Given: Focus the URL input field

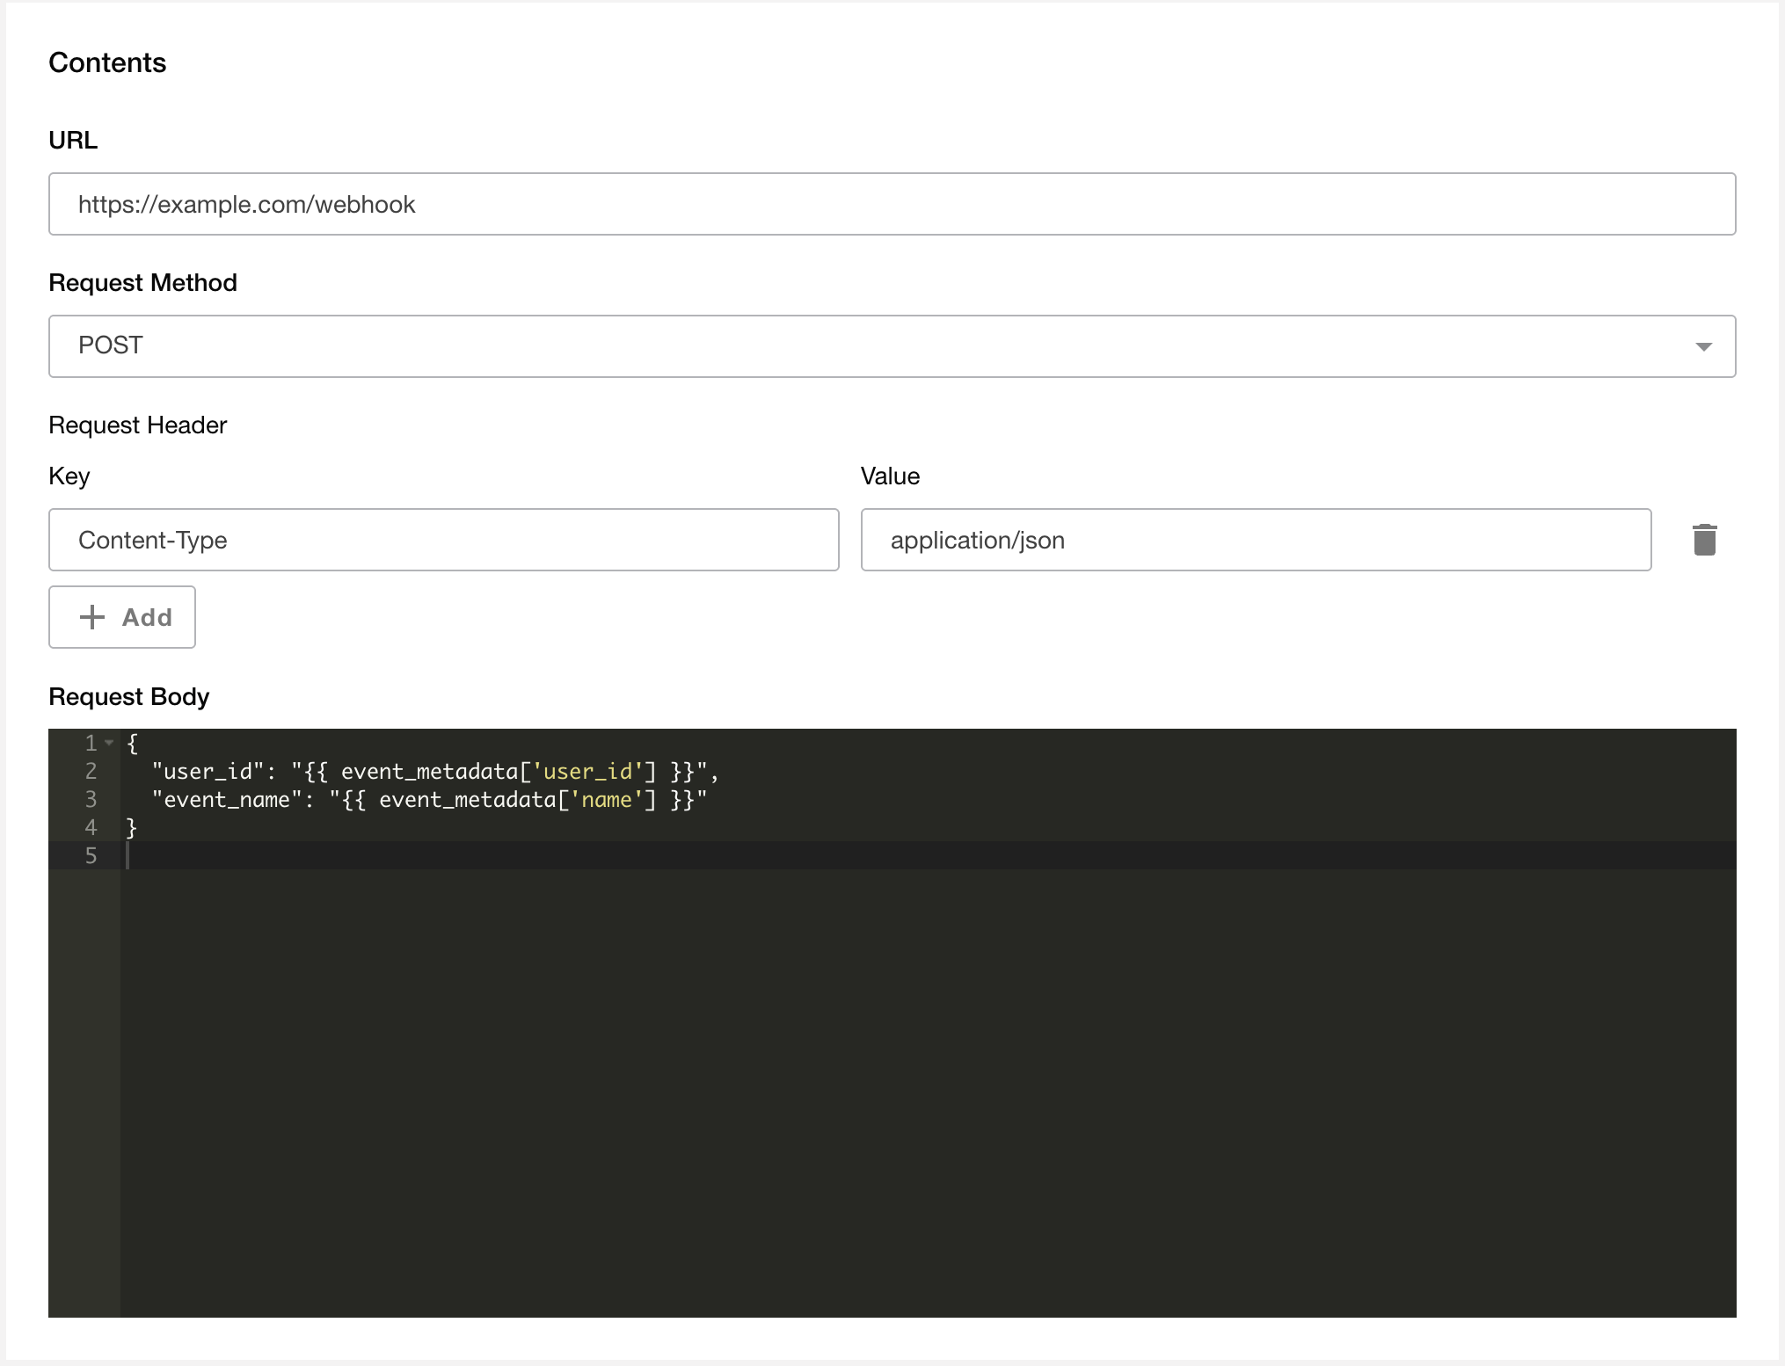Looking at the screenshot, I should click(892, 204).
